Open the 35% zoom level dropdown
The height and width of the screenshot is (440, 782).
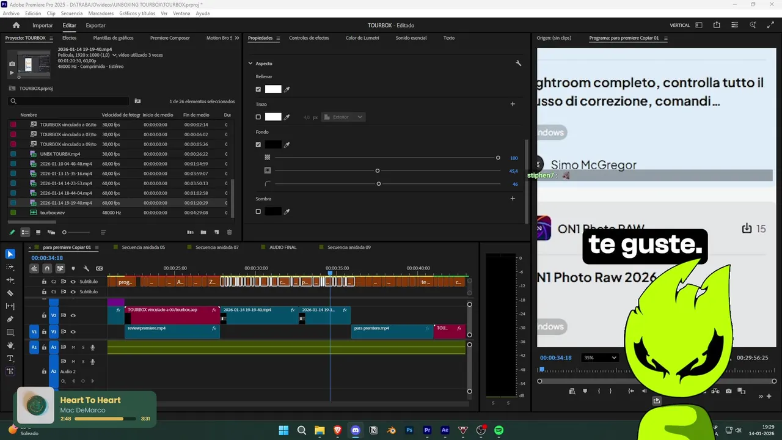[599, 358]
